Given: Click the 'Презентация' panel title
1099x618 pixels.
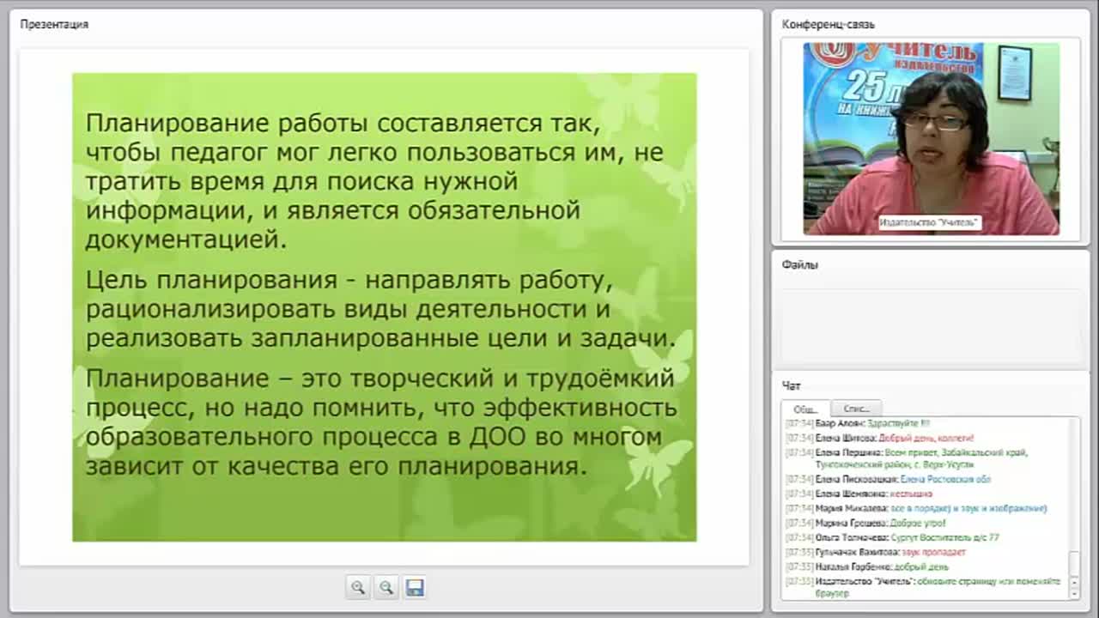Looking at the screenshot, I should 54,24.
